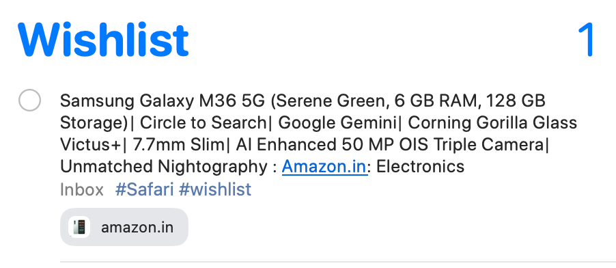Click empty area below the separator line
This screenshot has width=616, height=268.
(x=338, y=265)
